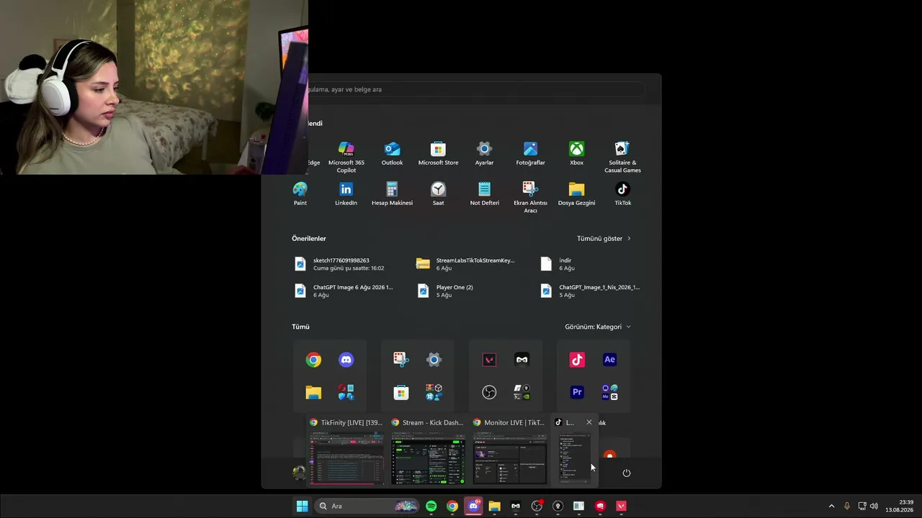
Task: Click the microphone icon in system tray
Action: pos(846,506)
